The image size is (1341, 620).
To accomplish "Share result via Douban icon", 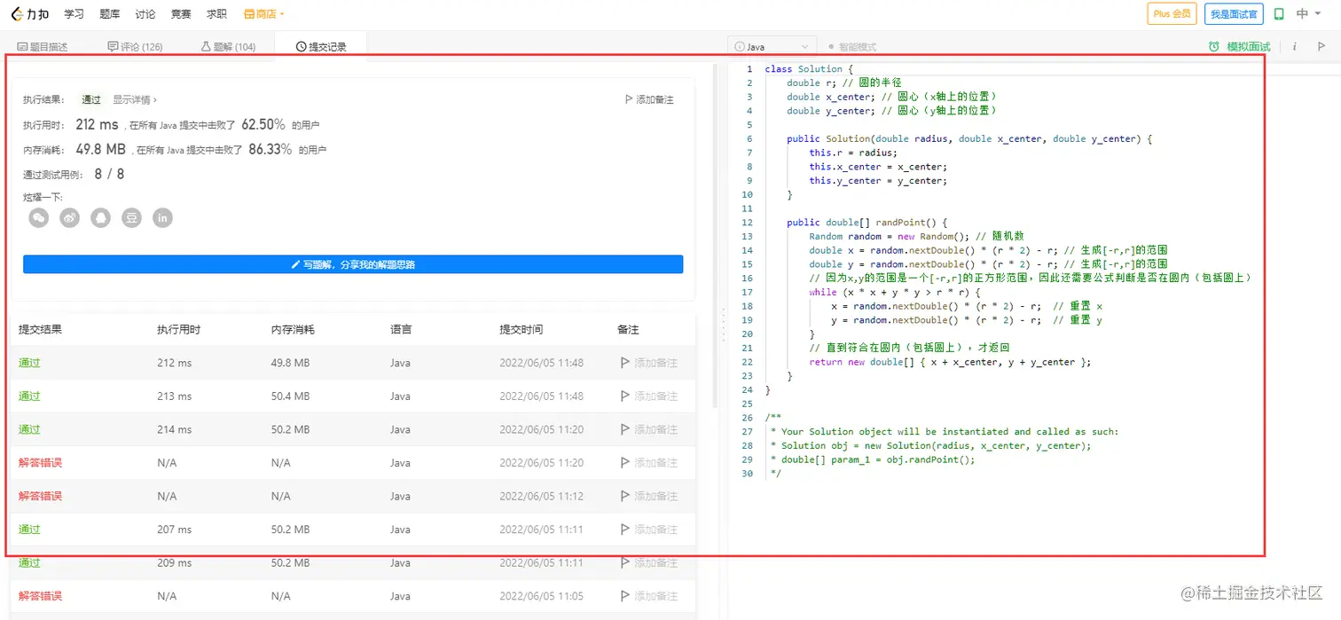I will [131, 217].
